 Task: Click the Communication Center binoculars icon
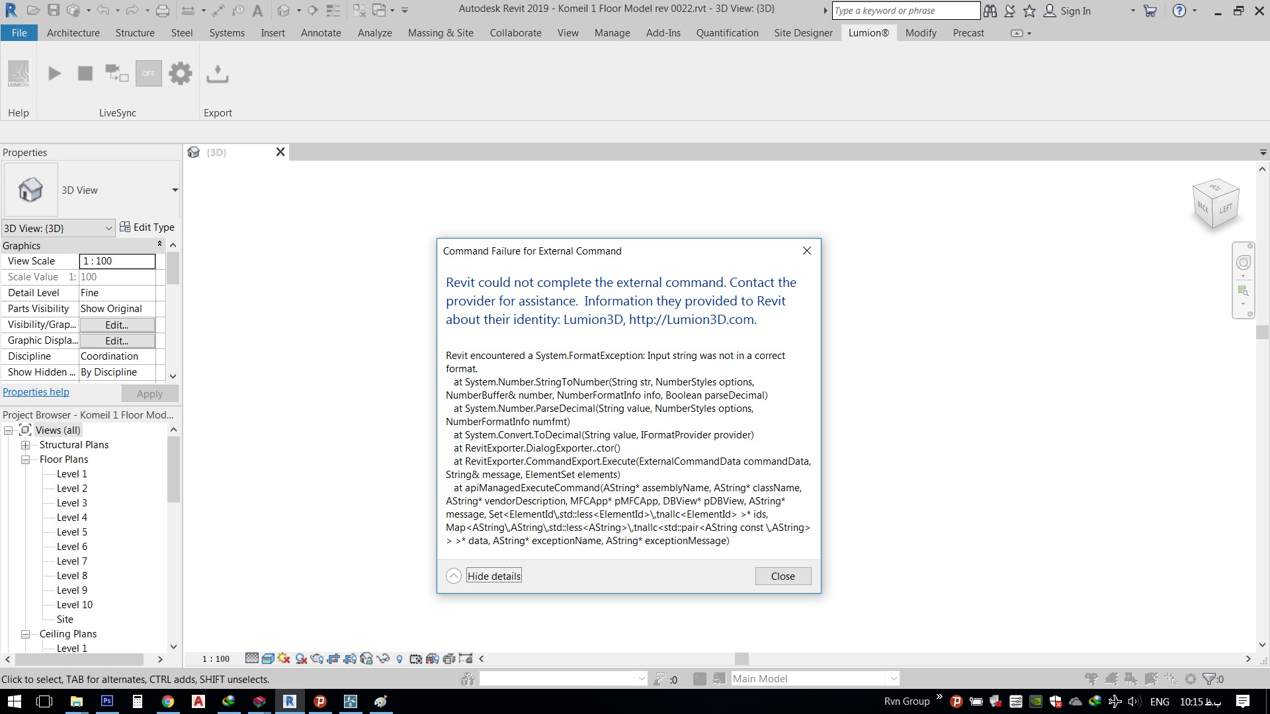[990, 11]
